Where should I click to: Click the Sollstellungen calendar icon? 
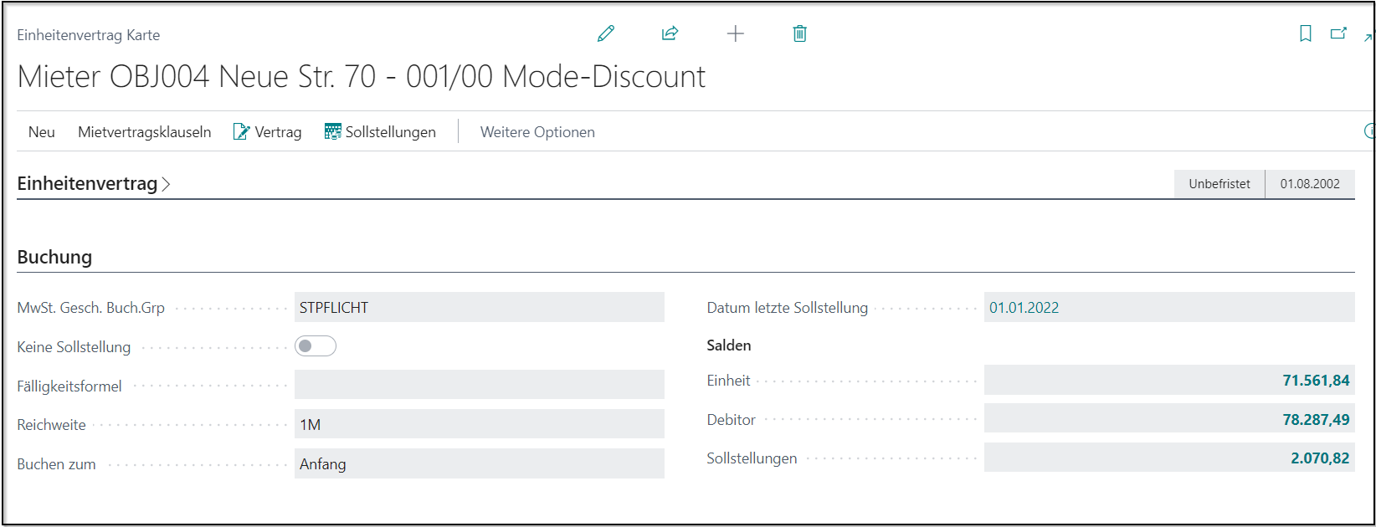[x=333, y=132]
